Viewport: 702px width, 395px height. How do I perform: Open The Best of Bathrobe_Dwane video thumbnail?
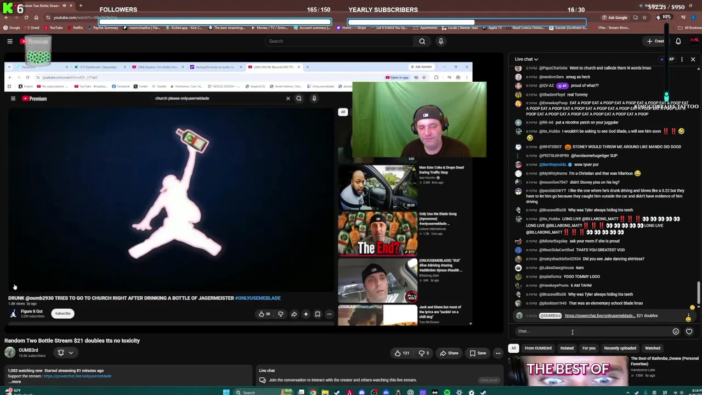click(568, 372)
